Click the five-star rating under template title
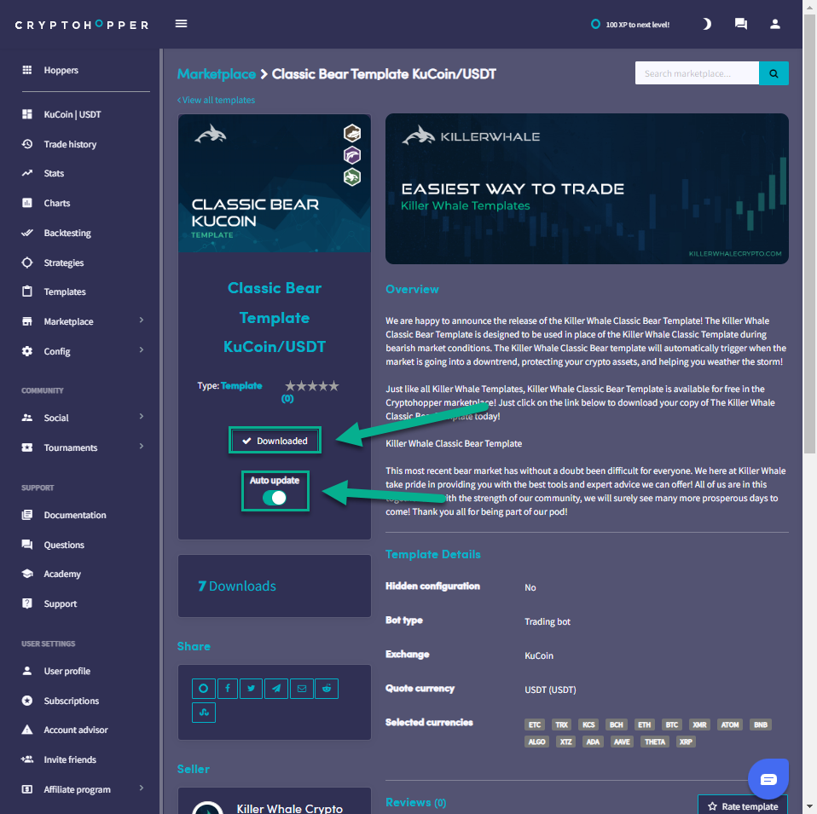The height and width of the screenshot is (814, 817). [x=311, y=386]
